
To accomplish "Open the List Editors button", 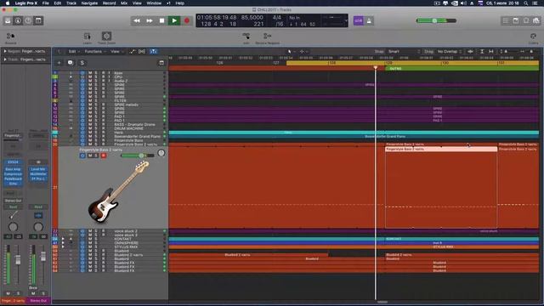I will (506, 20).
